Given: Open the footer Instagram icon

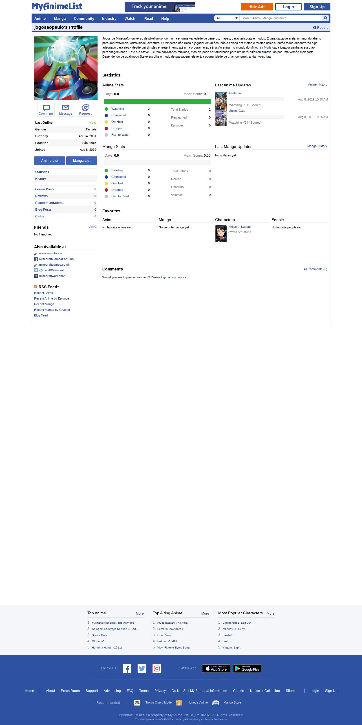Looking at the screenshot, I should (x=157, y=669).
